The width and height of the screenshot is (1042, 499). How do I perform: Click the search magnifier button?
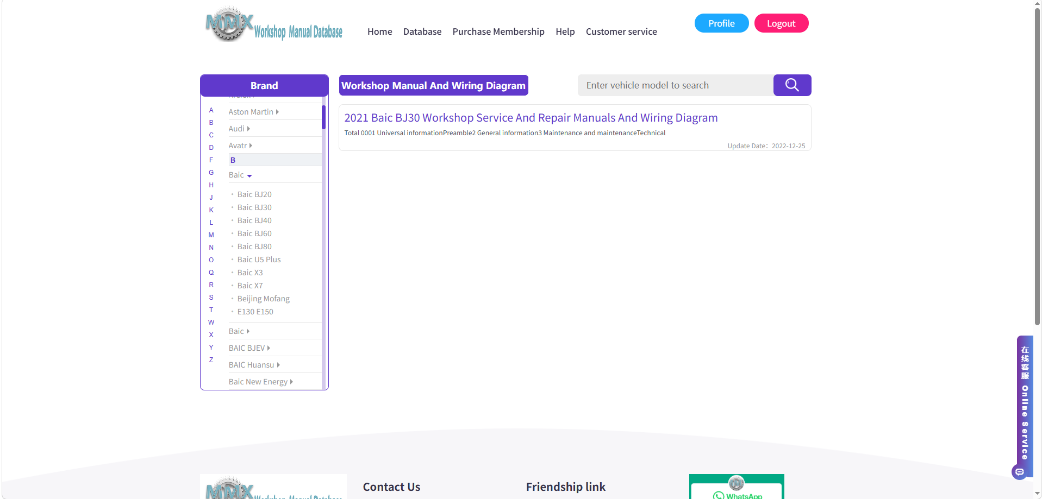[x=792, y=85]
